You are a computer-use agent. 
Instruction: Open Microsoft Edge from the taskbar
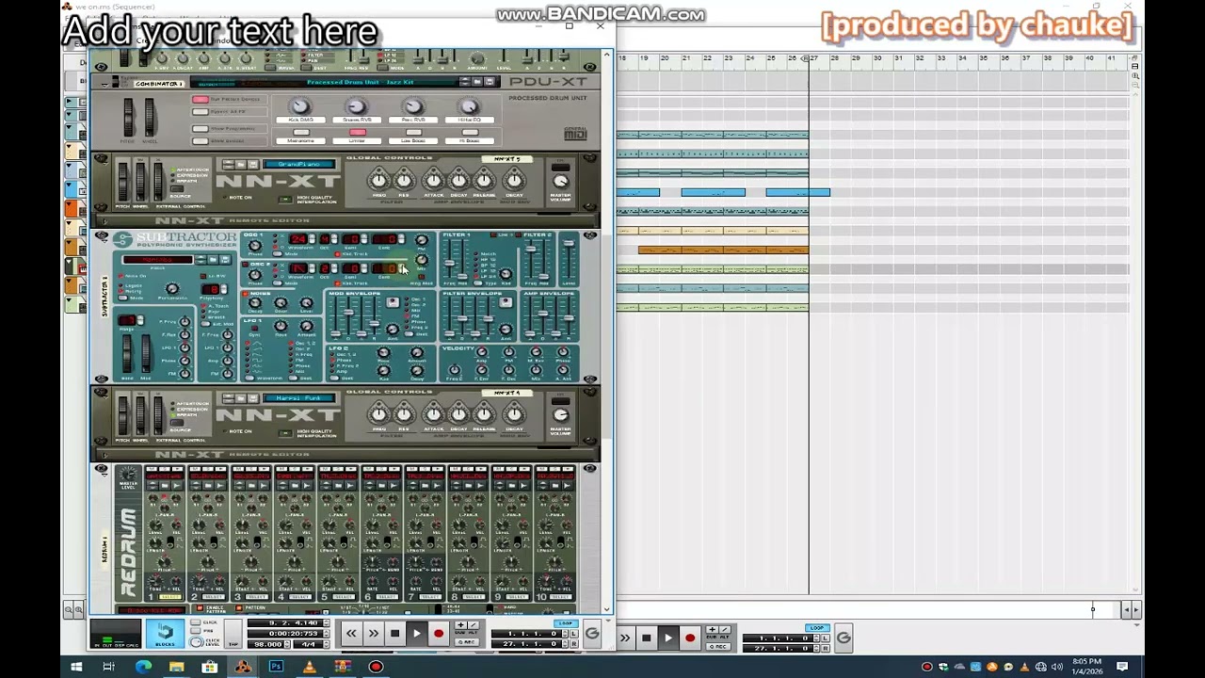[143, 667]
